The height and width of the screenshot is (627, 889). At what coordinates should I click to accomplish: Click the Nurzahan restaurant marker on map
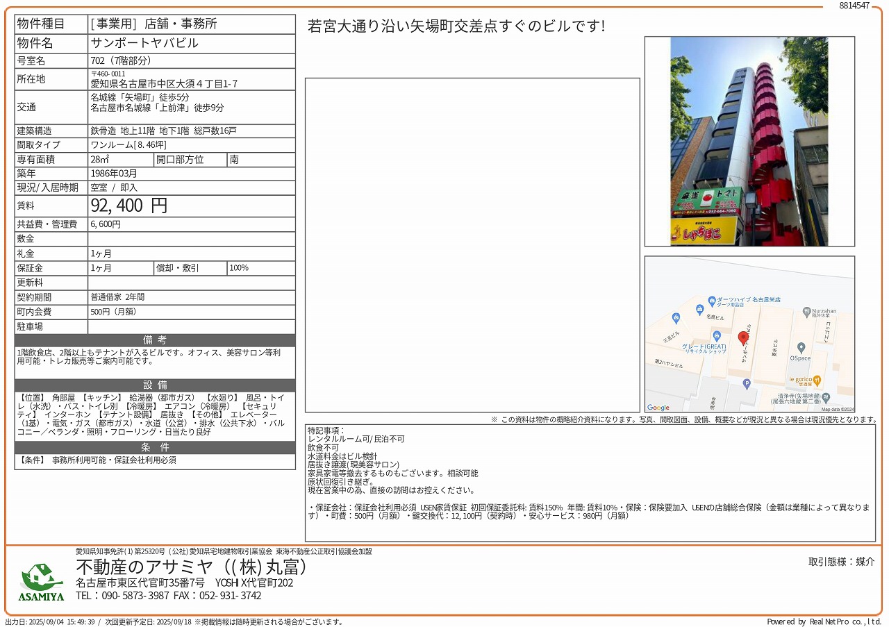[806, 312]
